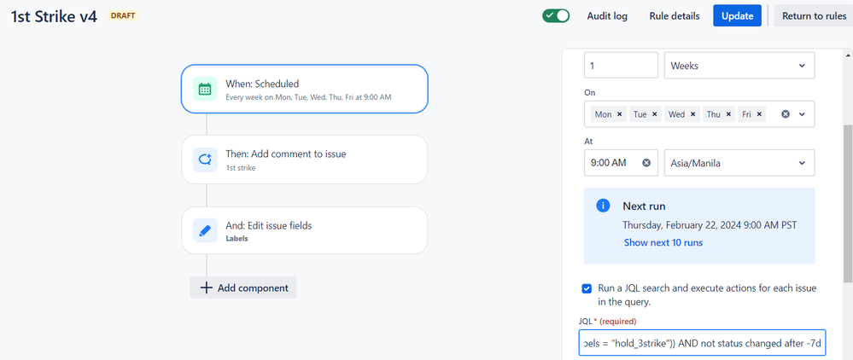Open Rule details
Viewport: 853px width, 360px height.
(675, 15)
